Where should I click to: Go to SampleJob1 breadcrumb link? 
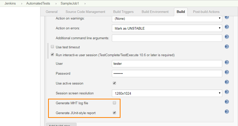point(70,4)
